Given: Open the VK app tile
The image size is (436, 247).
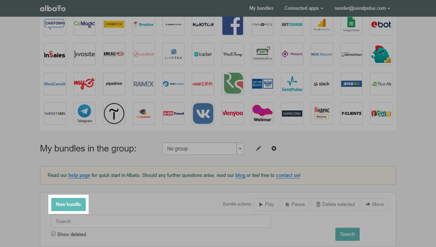Looking at the screenshot, I should click(203, 113).
